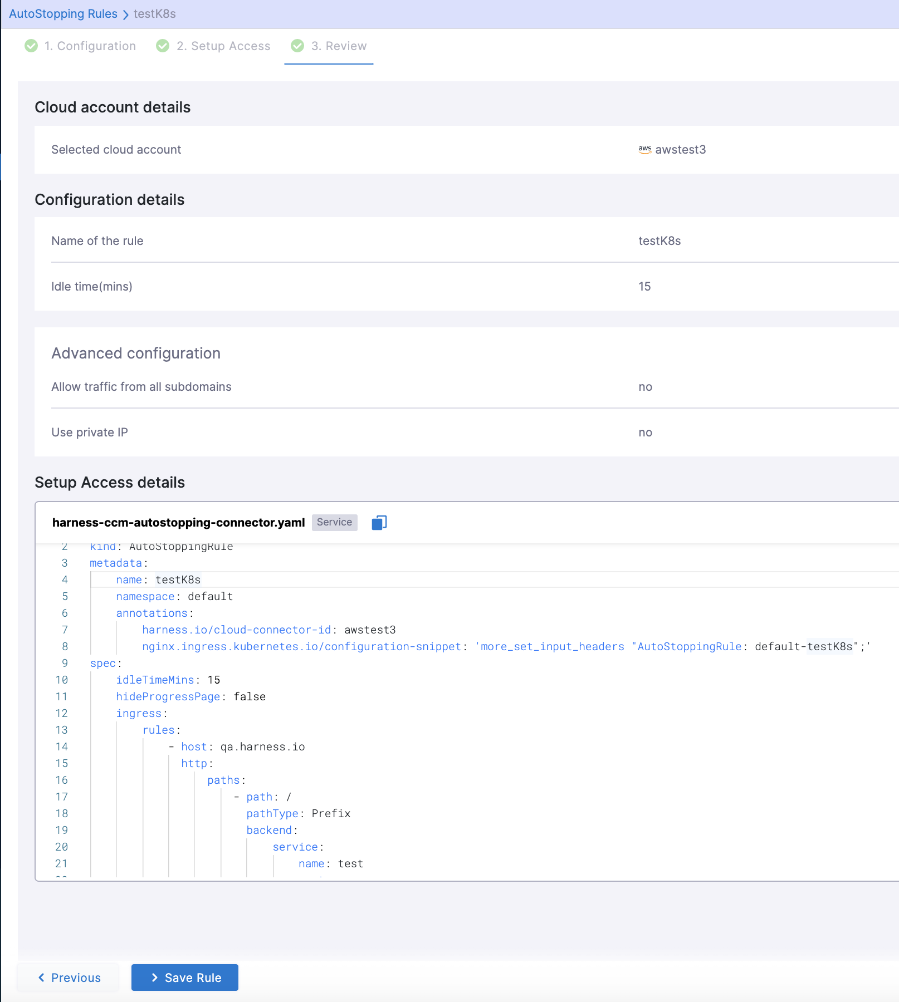Image resolution: width=899 pixels, height=1002 pixels.
Task: Select the 3. Review tab
Action: point(339,46)
